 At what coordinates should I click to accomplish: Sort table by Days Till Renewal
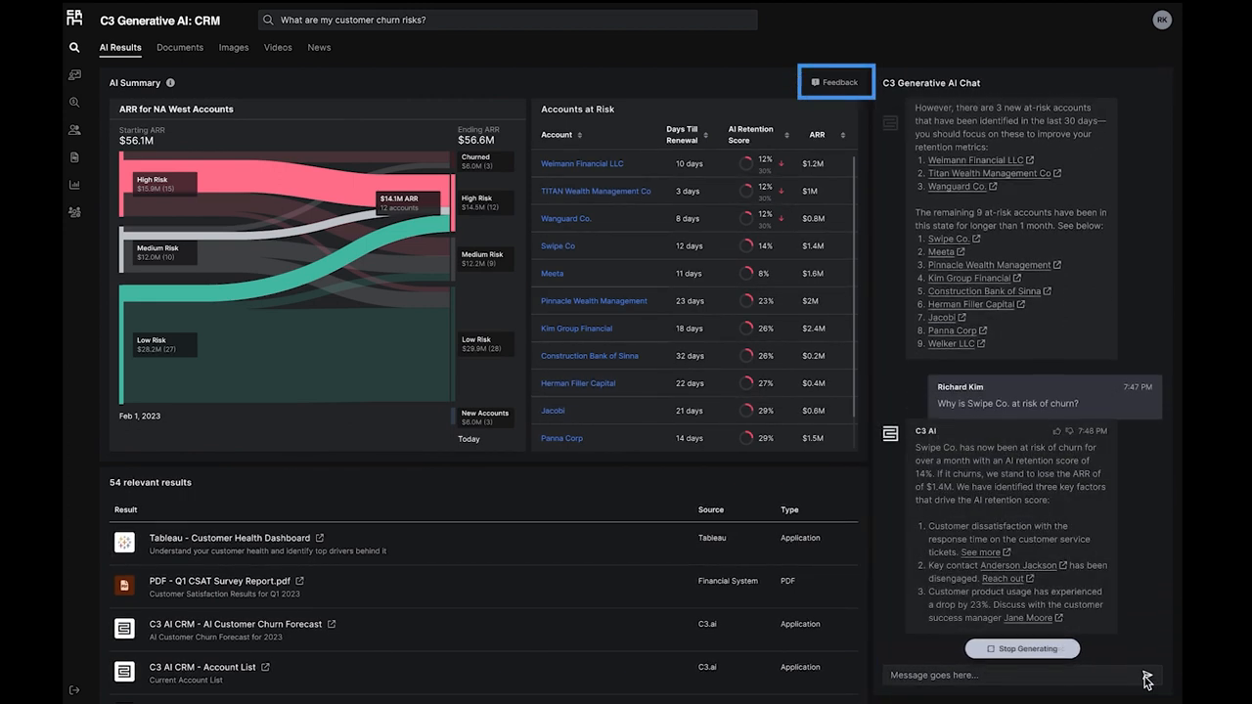point(705,135)
